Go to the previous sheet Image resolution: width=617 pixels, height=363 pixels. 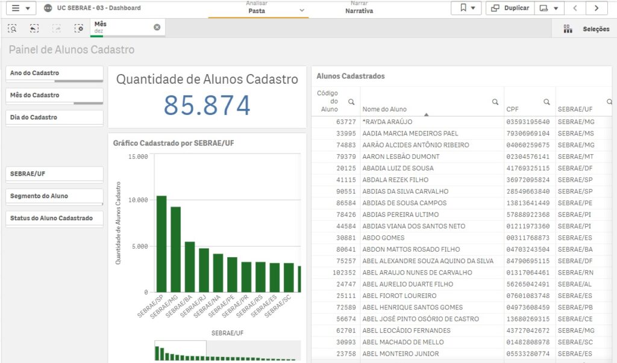575,8
